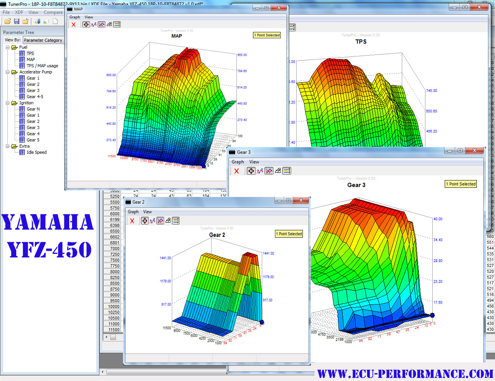The image size is (495, 381).
Task: Toggle the move/rotate crosshair tool in MAP window
Action: pyautogui.click(x=86, y=24)
